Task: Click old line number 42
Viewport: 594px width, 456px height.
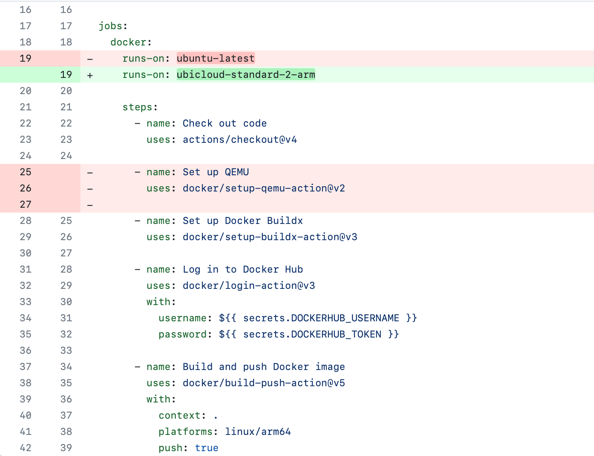Action: tap(26, 448)
